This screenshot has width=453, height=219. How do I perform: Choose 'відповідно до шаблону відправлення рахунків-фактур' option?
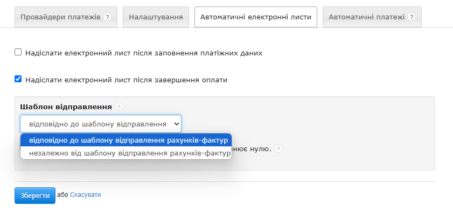[x=126, y=140]
